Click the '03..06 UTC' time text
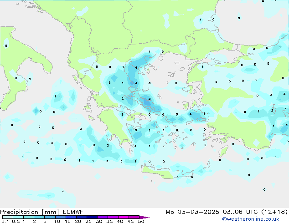289x223 pixels. tap(240, 212)
